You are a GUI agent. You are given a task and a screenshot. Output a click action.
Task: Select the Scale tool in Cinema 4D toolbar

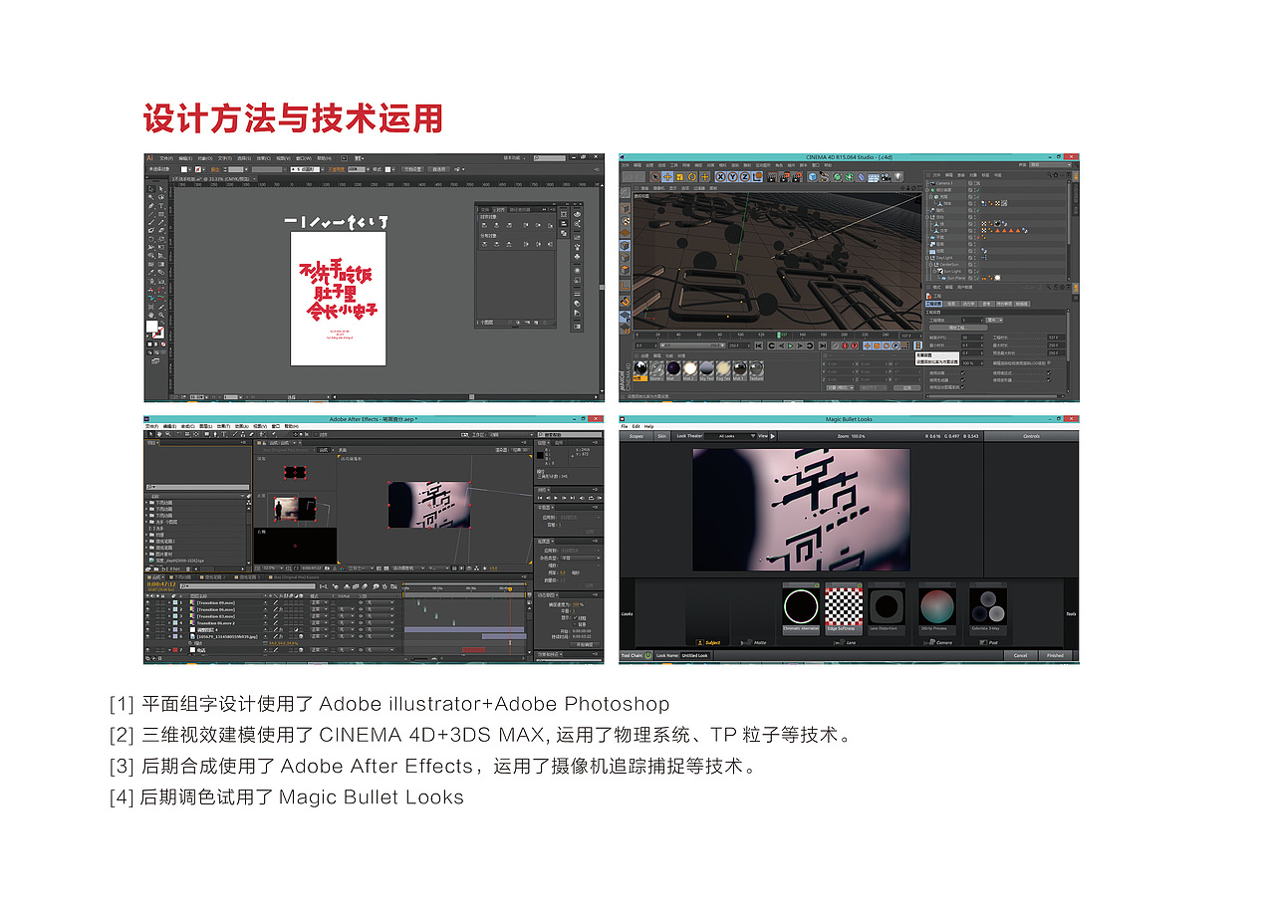click(679, 176)
